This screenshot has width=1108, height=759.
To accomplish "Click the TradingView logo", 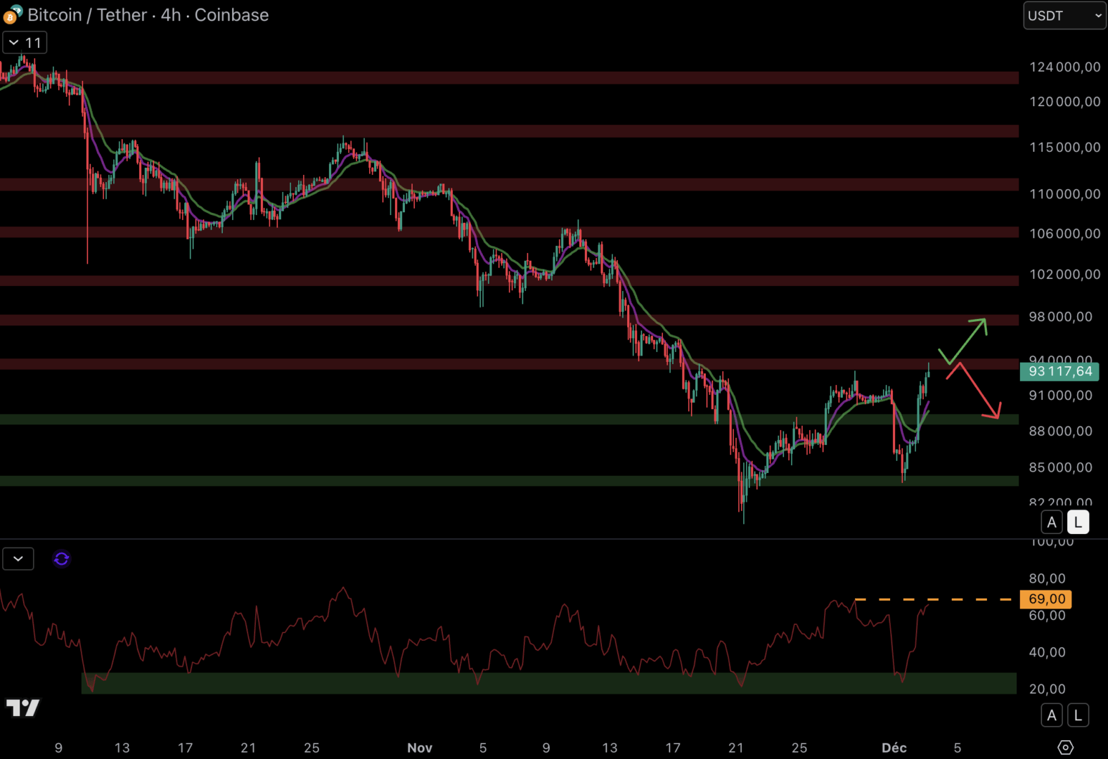I will click(x=22, y=708).
